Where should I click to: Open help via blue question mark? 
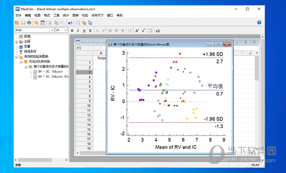pos(259,22)
